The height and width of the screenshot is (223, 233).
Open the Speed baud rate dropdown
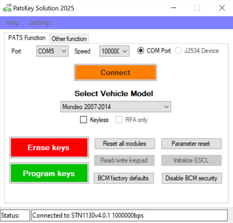click(115, 51)
